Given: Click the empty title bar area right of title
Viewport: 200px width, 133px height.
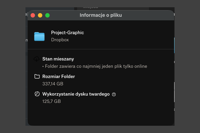Looking at the screenshot, I should point(150,15).
